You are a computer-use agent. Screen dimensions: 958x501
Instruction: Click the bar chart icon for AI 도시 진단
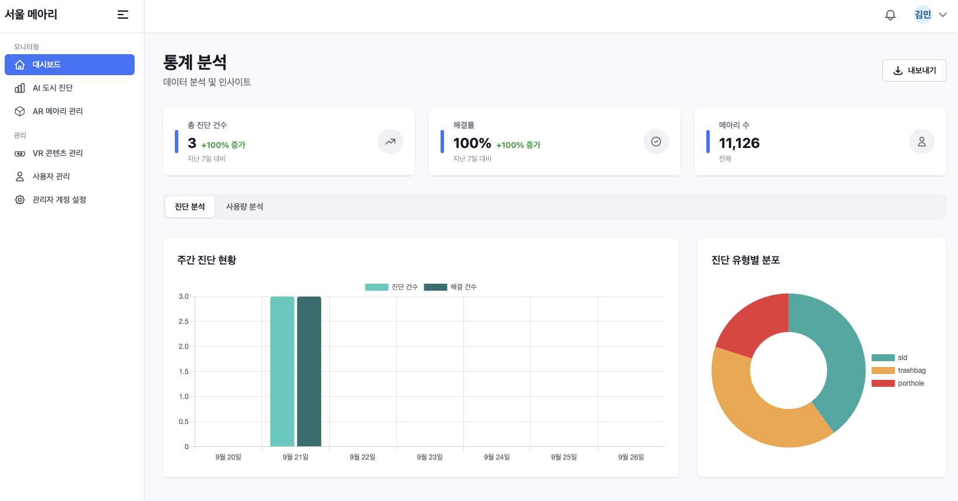[20, 88]
